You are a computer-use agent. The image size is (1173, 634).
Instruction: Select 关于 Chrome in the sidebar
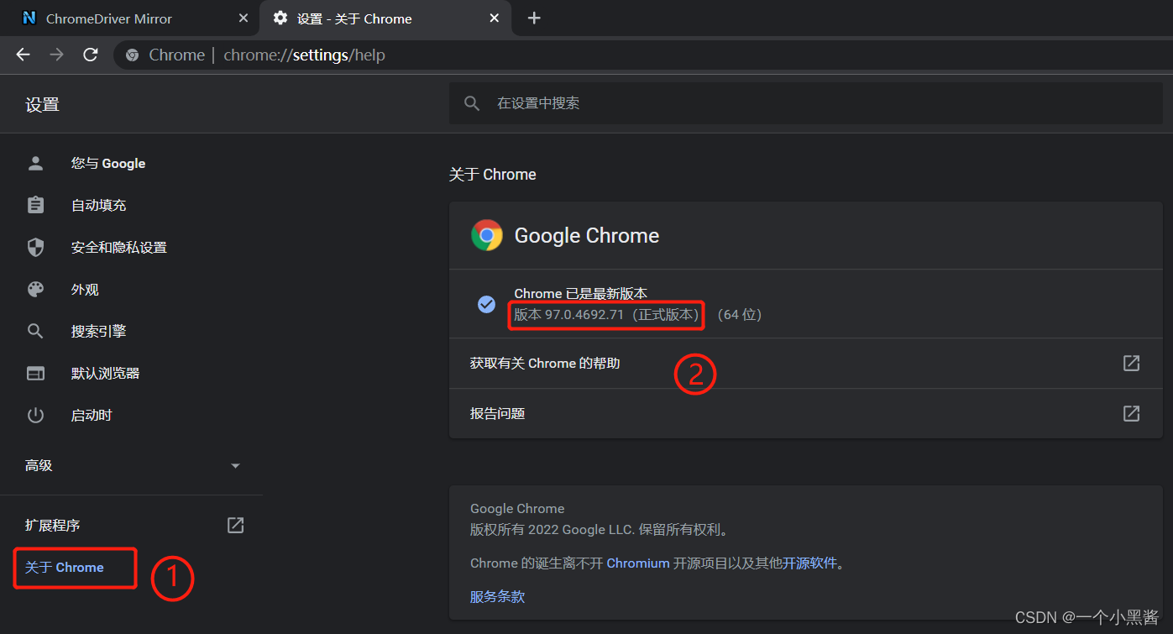[65, 568]
